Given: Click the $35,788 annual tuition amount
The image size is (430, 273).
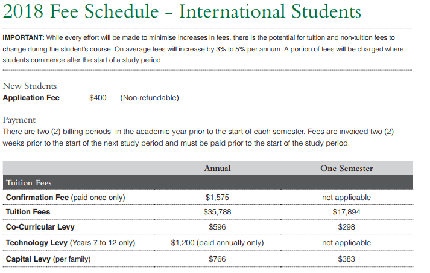Looking at the screenshot, I should 217,212.
